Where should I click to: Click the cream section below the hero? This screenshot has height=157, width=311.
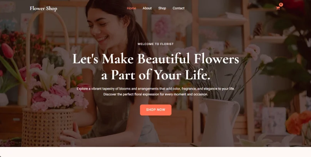[x=155, y=152]
